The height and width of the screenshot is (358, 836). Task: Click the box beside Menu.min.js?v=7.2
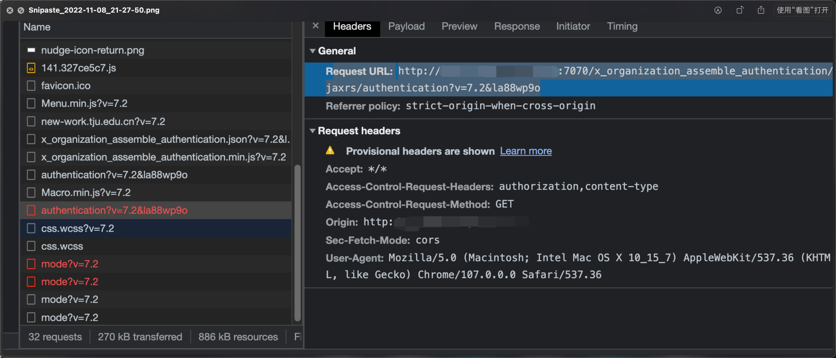(31, 104)
